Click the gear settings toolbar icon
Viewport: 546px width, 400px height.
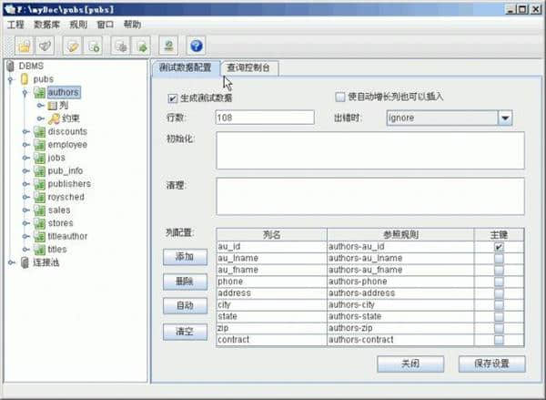[120, 46]
